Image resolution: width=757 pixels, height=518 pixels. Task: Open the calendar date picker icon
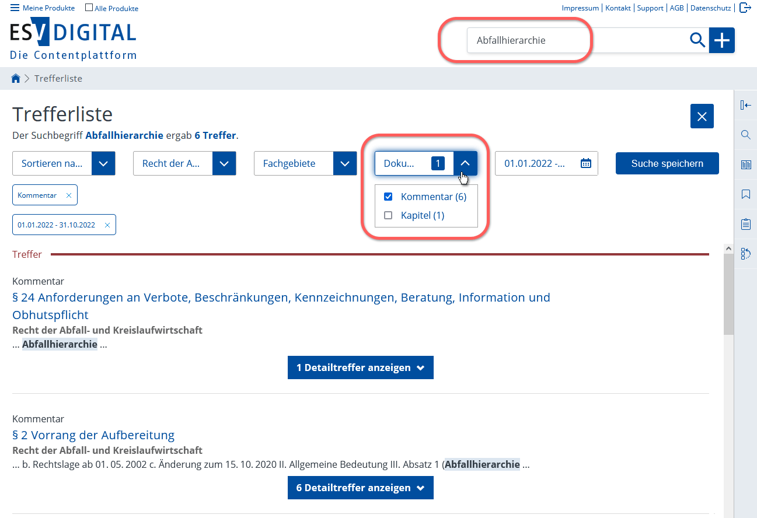tap(586, 163)
